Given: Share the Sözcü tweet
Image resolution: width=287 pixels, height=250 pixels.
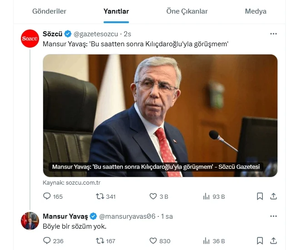Looking at the screenshot, I should [x=273, y=196].
